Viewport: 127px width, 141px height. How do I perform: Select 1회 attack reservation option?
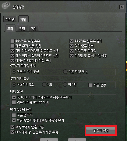tap(44, 85)
